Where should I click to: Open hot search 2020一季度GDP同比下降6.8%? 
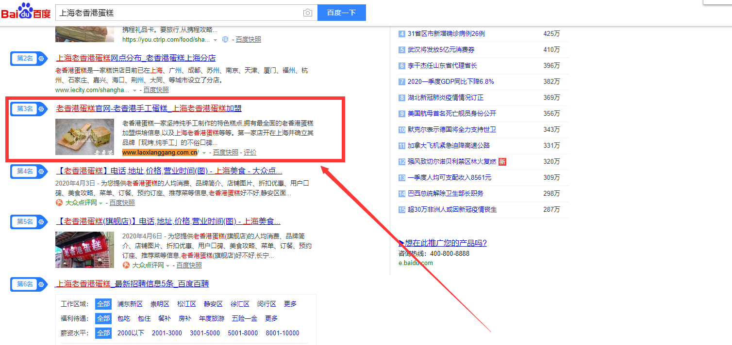(x=451, y=81)
